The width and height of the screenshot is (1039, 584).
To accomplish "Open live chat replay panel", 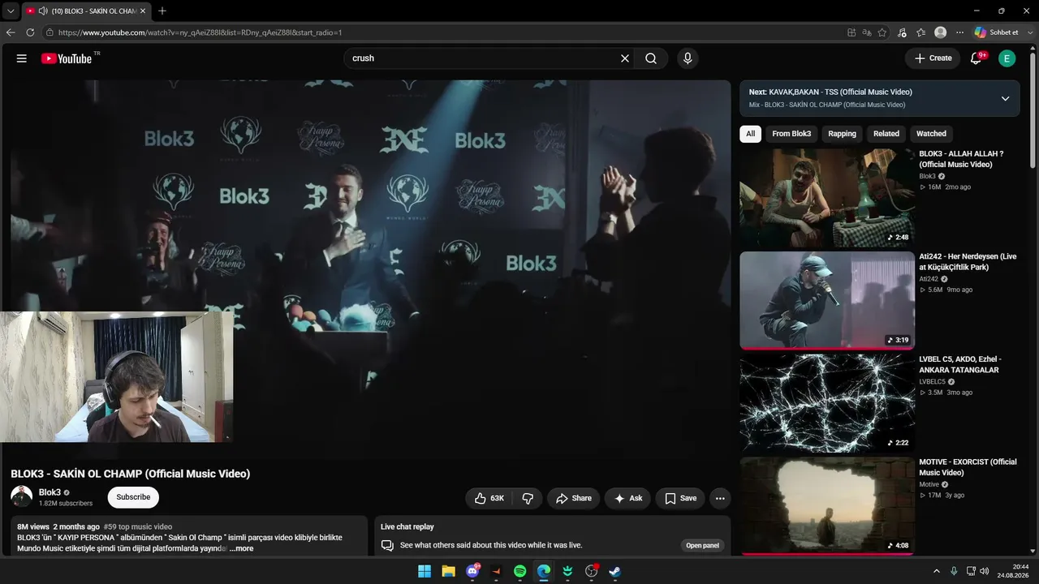I will pos(703,545).
